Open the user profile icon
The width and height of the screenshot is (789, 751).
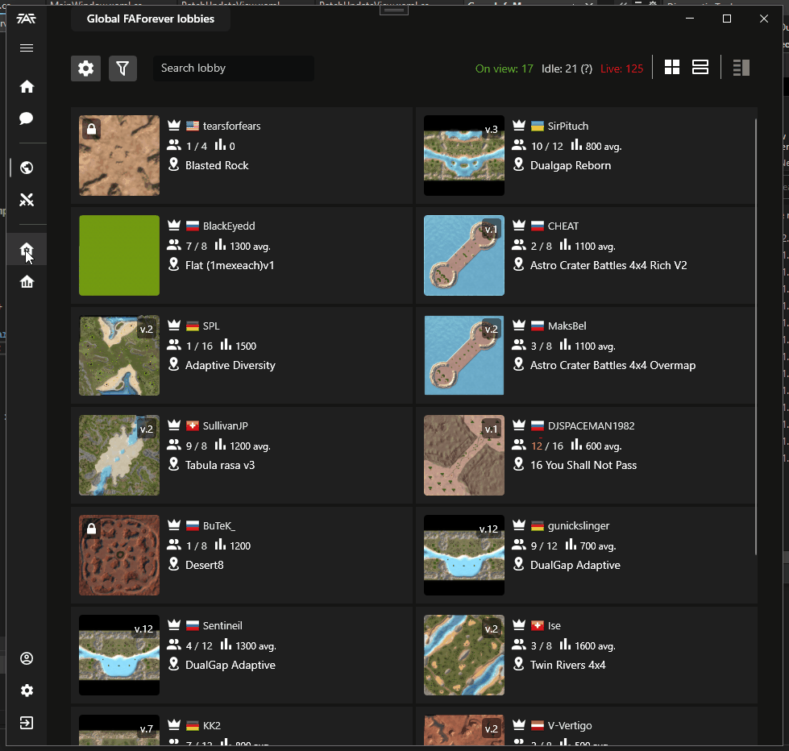(27, 658)
